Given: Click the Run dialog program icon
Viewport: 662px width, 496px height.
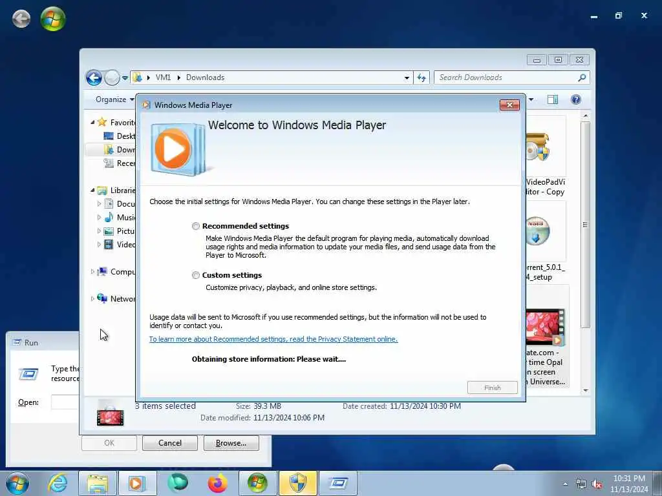Looking at the screenshot, I should pyautogui.click(x=28, y=374).
